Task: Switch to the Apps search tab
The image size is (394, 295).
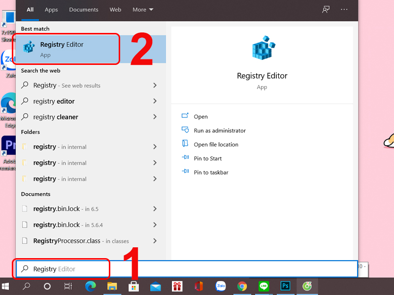Action: 51,9
